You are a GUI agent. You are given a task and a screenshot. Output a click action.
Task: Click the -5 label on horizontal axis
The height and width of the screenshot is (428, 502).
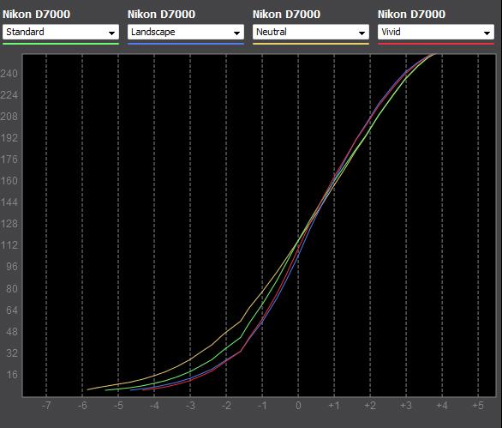tap(118, 406)
